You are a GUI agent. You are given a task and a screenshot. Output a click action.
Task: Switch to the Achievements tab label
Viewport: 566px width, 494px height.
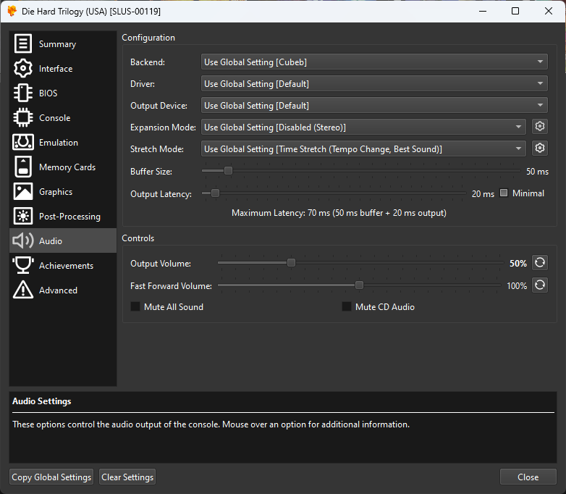pos(66,266)
